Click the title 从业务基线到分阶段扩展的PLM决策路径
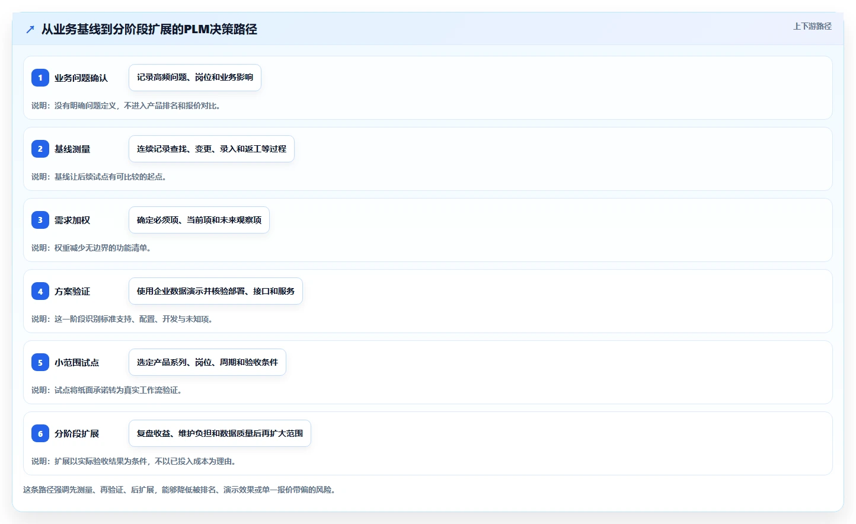This screenshot has width=856, height=524. [149, 29]
